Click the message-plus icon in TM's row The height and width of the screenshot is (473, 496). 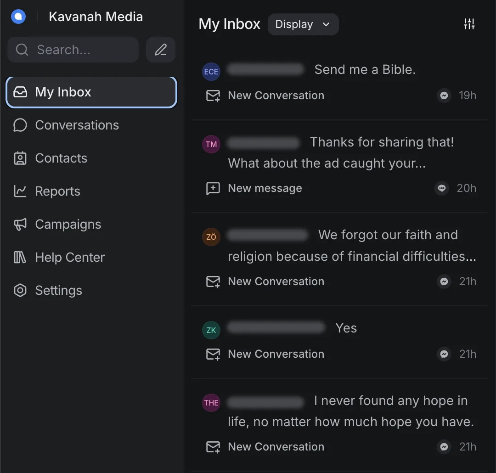point(213,188)
